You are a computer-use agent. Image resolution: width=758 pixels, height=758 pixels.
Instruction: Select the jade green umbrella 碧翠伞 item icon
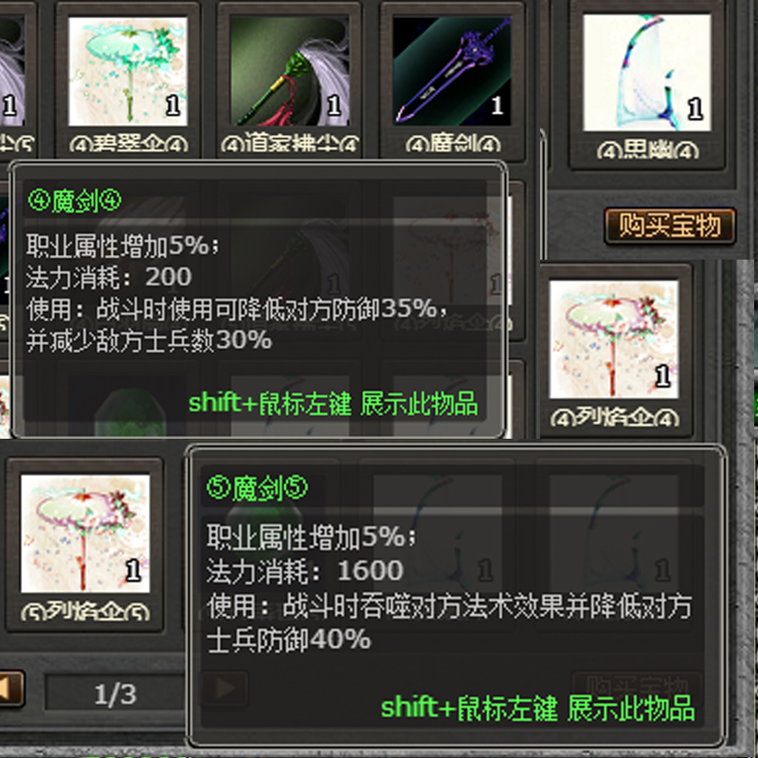click(x=128, y=72)
